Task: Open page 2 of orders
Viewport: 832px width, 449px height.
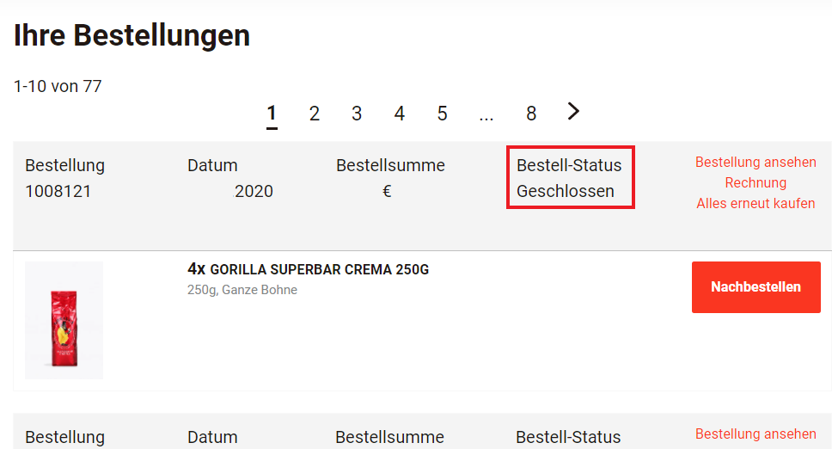Action: click(x=314, y=114)
